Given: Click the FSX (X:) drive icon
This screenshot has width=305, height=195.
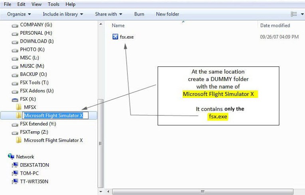Looking at the screenshot, I should pos(15,99).
